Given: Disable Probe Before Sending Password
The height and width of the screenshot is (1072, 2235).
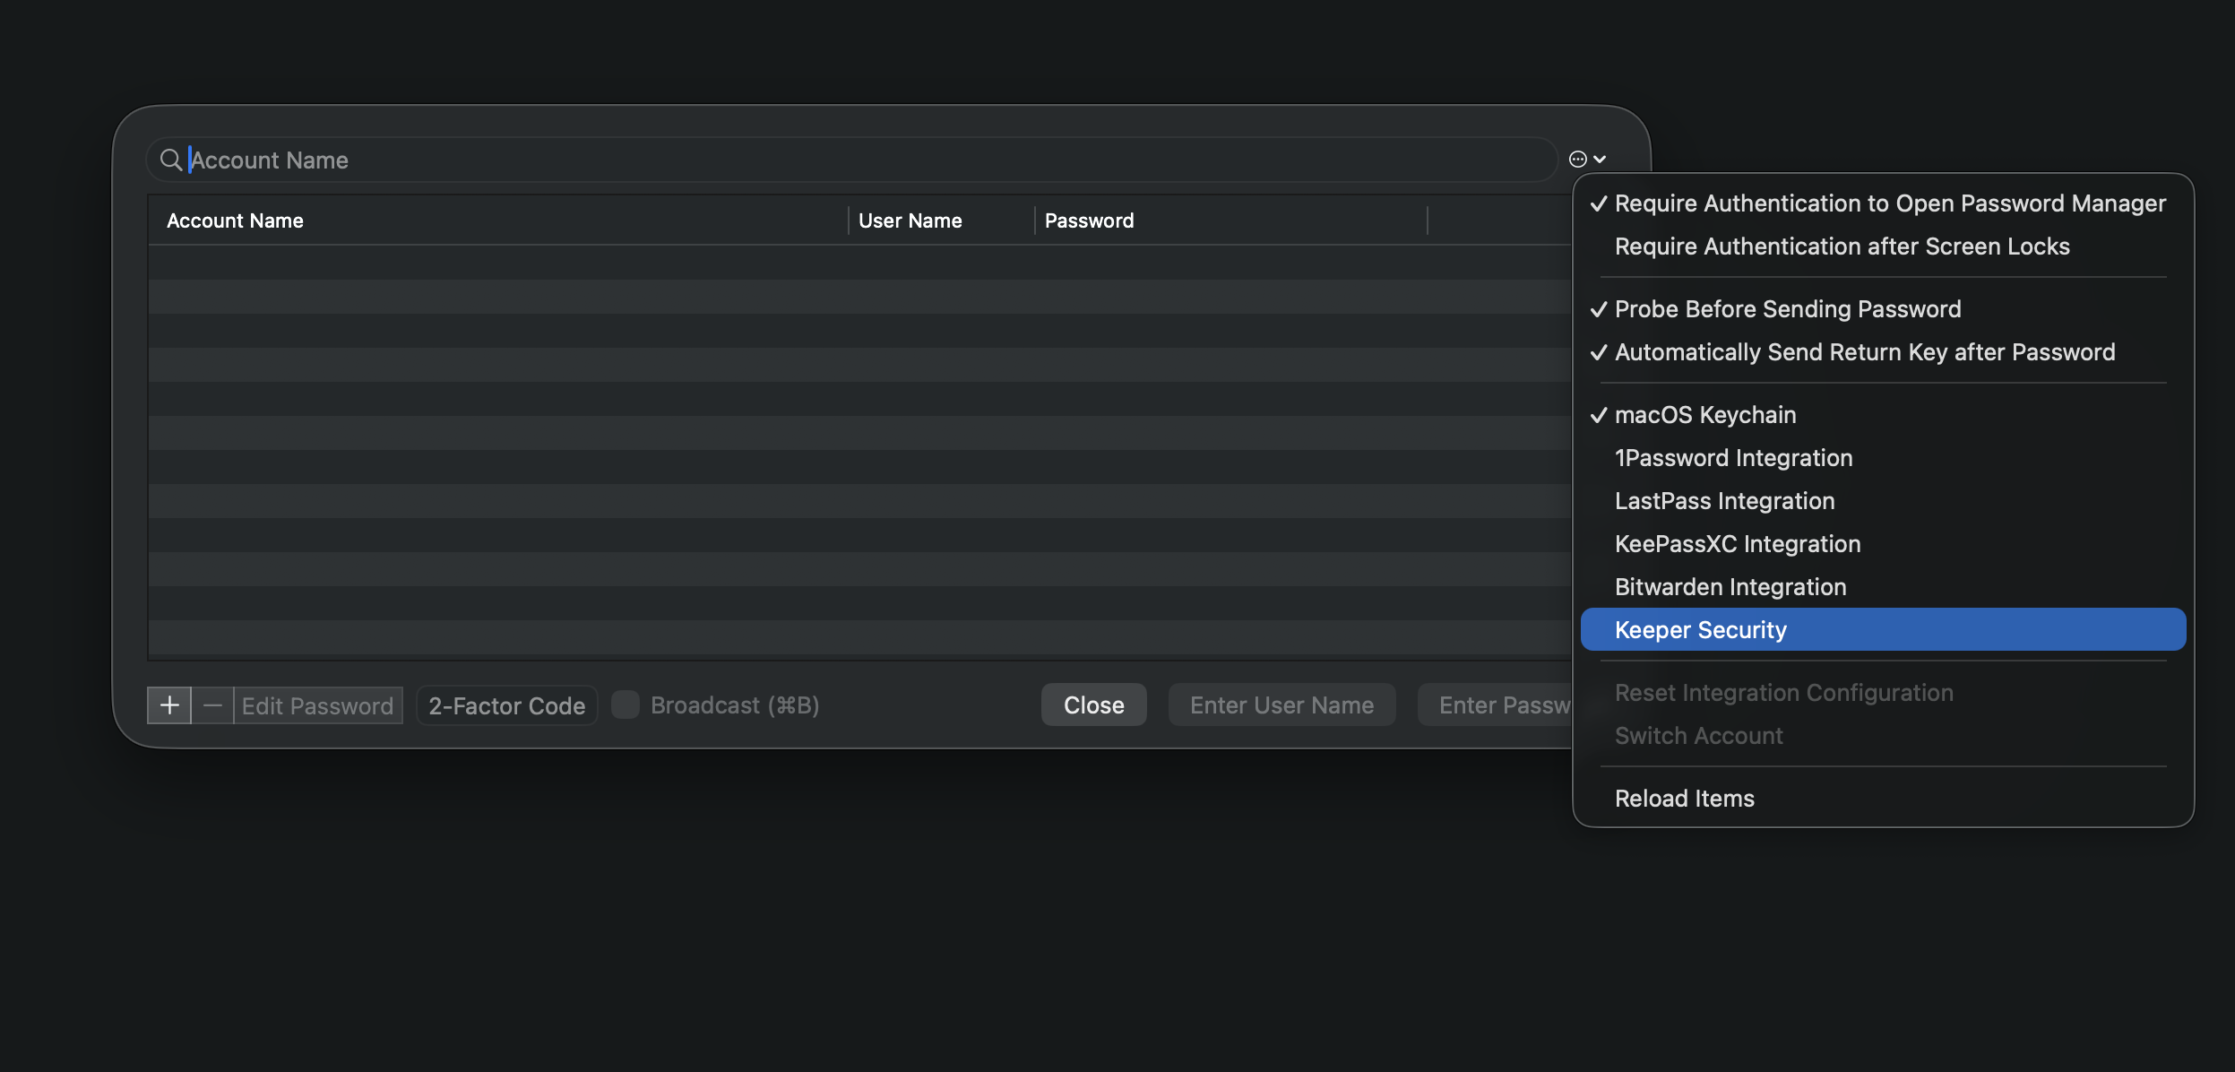Looking at the screenshot, I should coord(1787,309).
